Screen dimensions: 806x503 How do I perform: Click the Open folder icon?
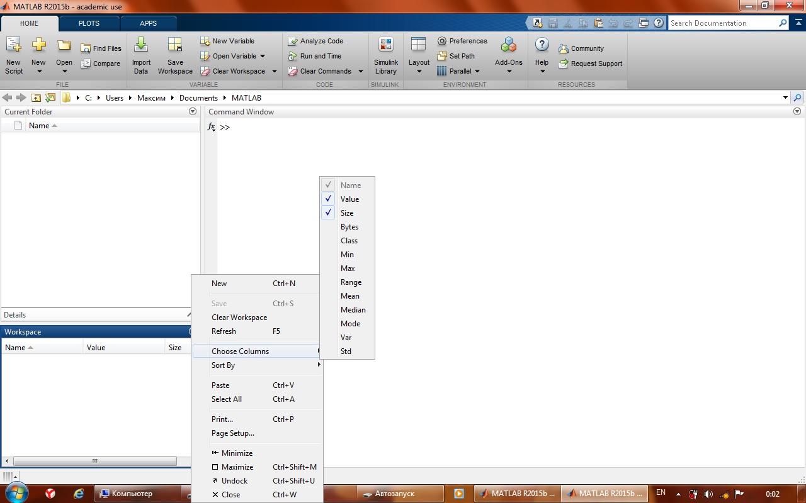tap(64, 45)
